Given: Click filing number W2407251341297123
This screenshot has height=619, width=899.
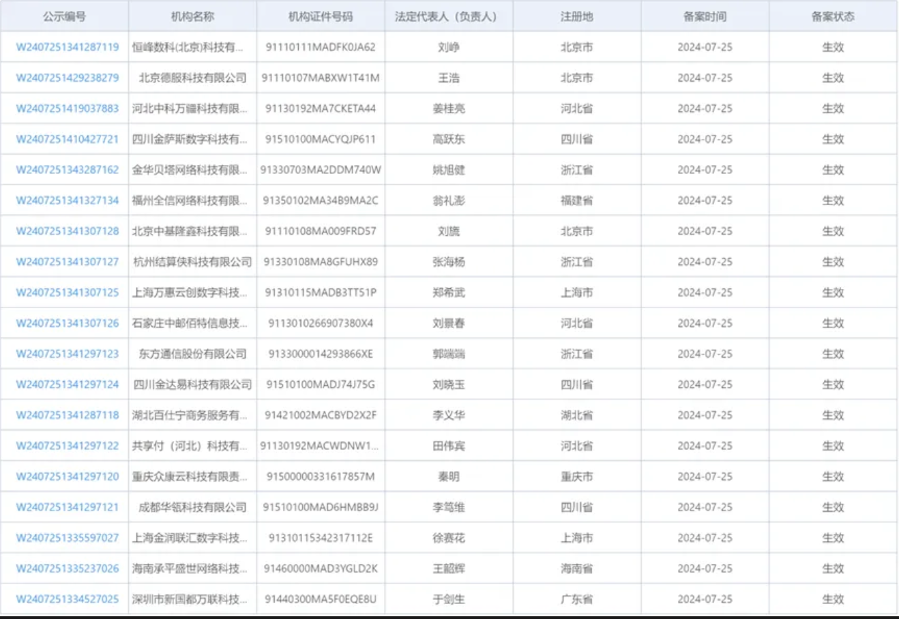Looking at the screenshot, I should (x=68, y=354).
